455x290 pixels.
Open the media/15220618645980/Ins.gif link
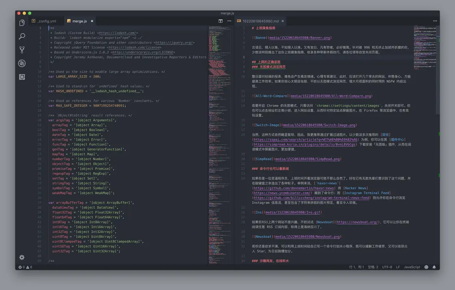(x=293, y=213)
